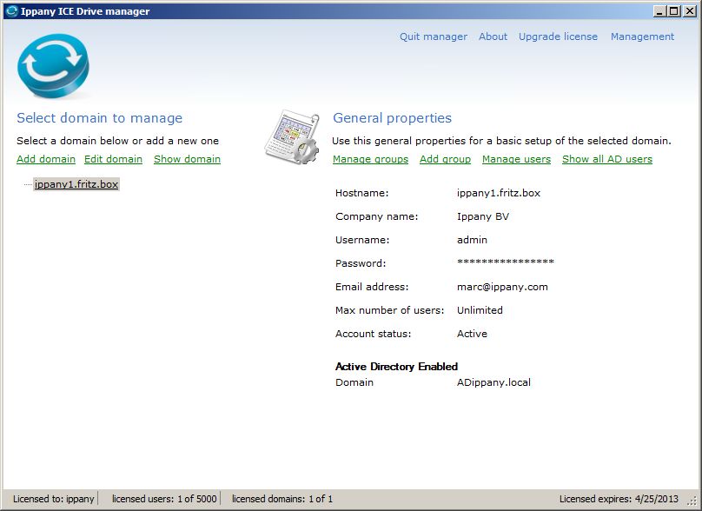Click Edit domain
Viewport: 702px width, 511px height.
[113, 159]
